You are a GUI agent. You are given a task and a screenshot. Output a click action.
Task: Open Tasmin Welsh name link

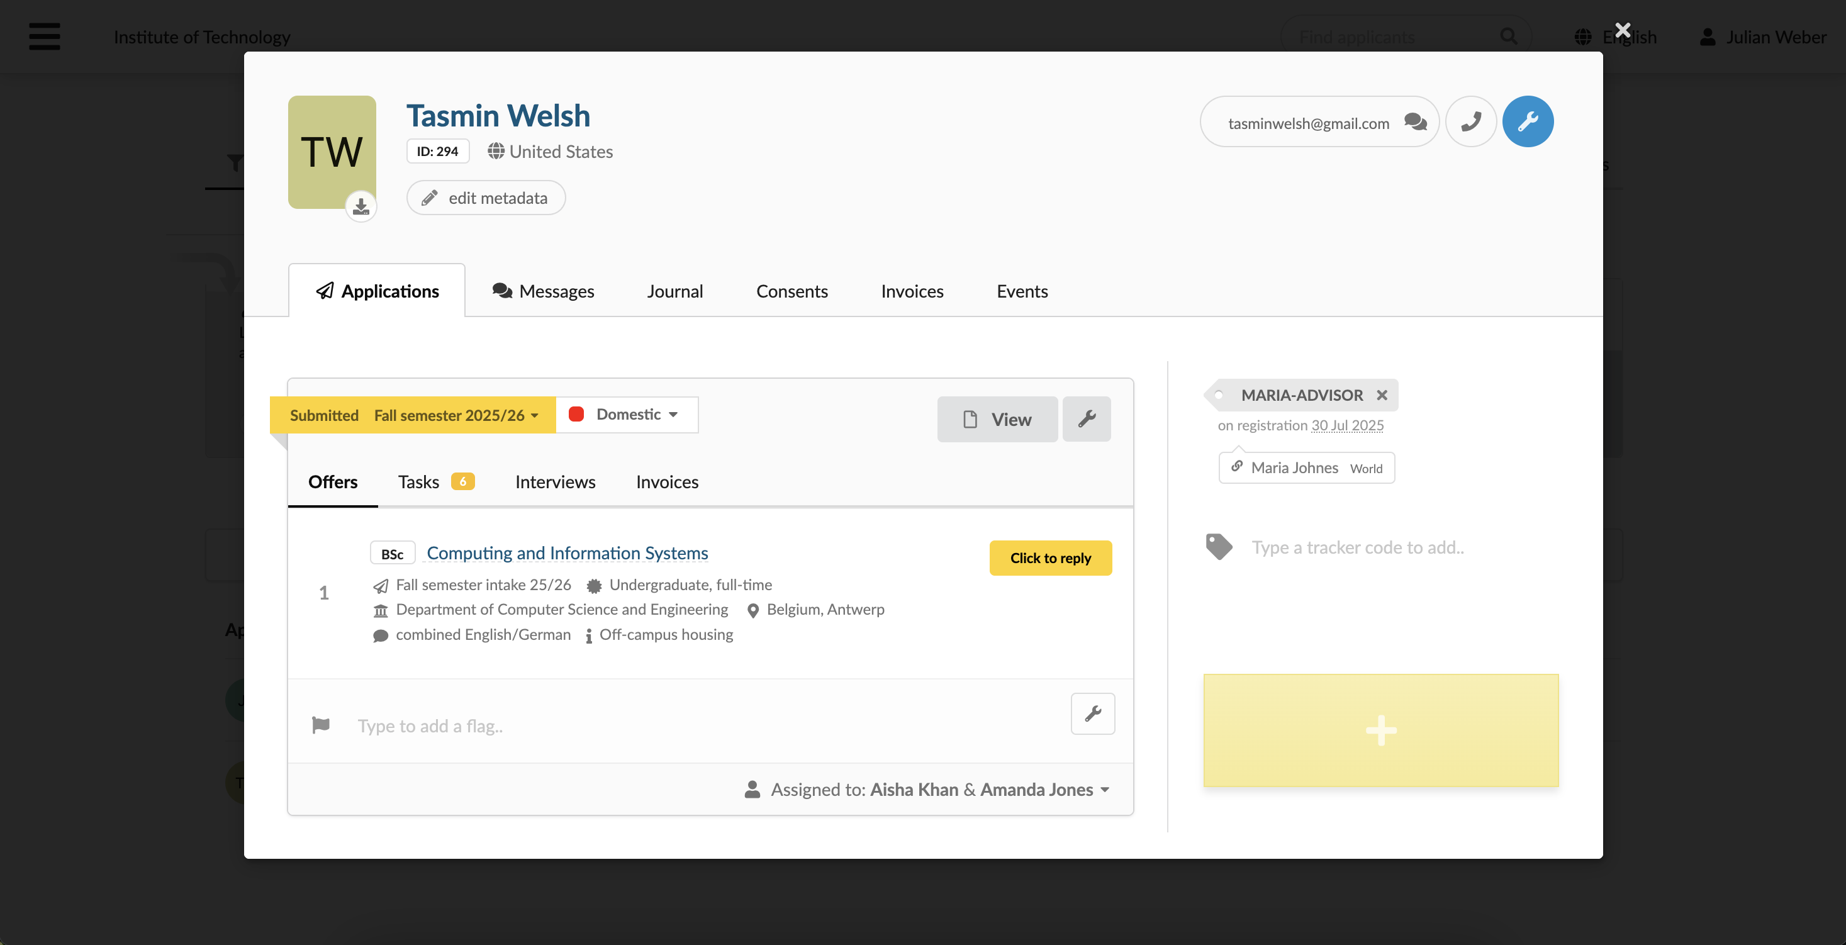[498, 115]
